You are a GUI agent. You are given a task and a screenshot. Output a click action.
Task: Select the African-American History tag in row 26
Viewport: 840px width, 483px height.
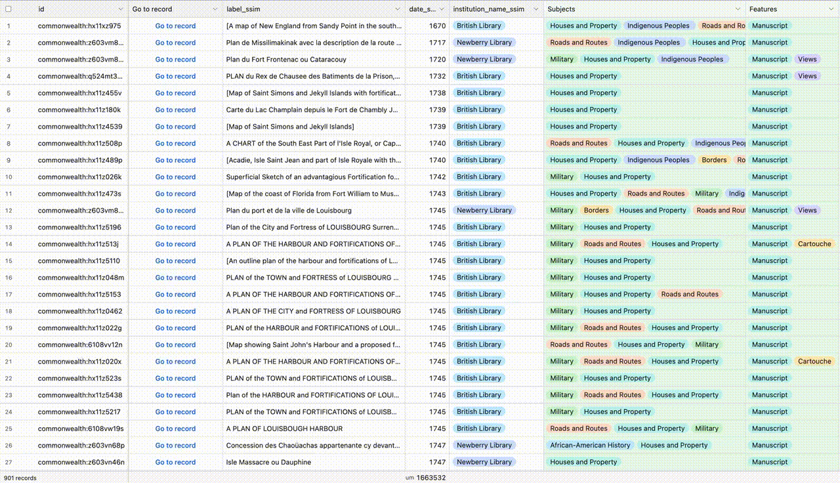(590, 446)
